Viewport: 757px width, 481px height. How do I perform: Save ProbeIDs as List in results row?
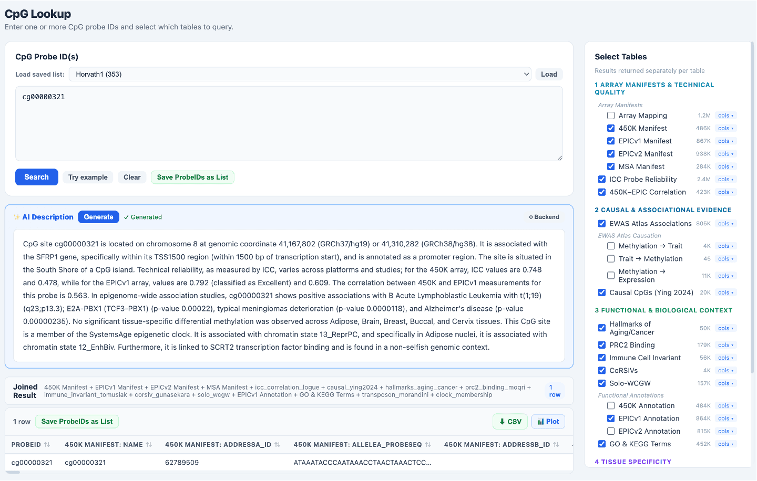pyautogui.click(x=77, y=422)
